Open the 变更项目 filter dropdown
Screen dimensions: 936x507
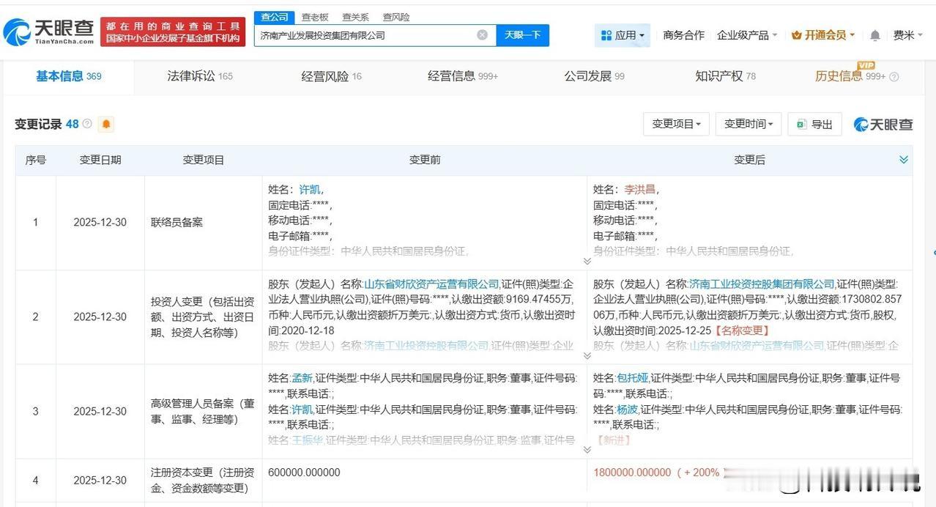675,124
